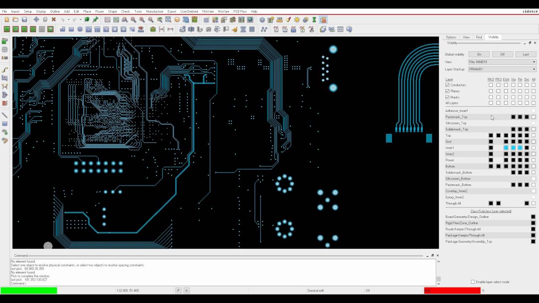Screen dimensions: 539x303
Task: Click the A button in status bar
Action: tap(187, 290)
